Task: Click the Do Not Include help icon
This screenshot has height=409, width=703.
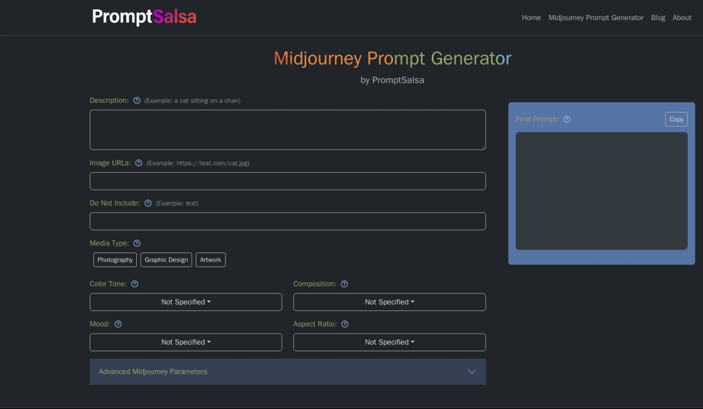Action: 148,203
